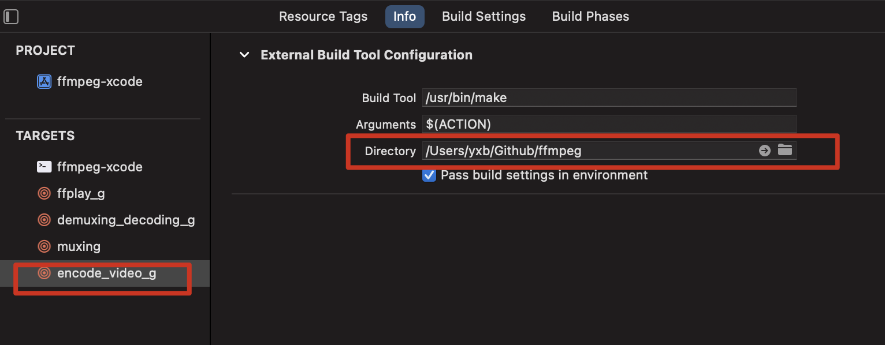Click the muxing target bullseye icon
This screenshot has height=345, width=885.
click(44, 246)
